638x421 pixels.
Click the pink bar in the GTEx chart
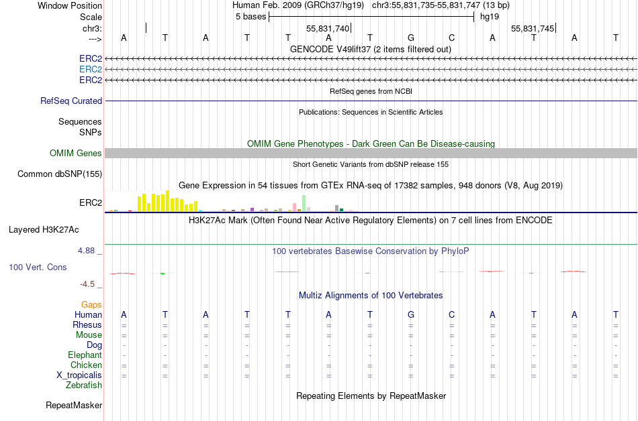coord(294,207)
